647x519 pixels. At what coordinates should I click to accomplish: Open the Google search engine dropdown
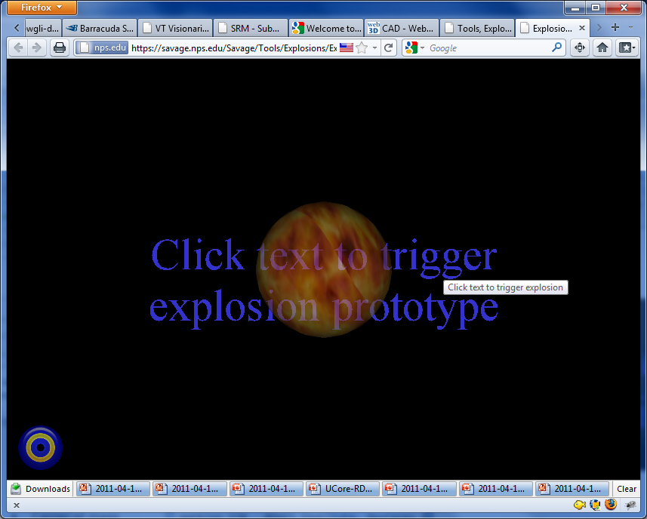(x=414, y=48)
